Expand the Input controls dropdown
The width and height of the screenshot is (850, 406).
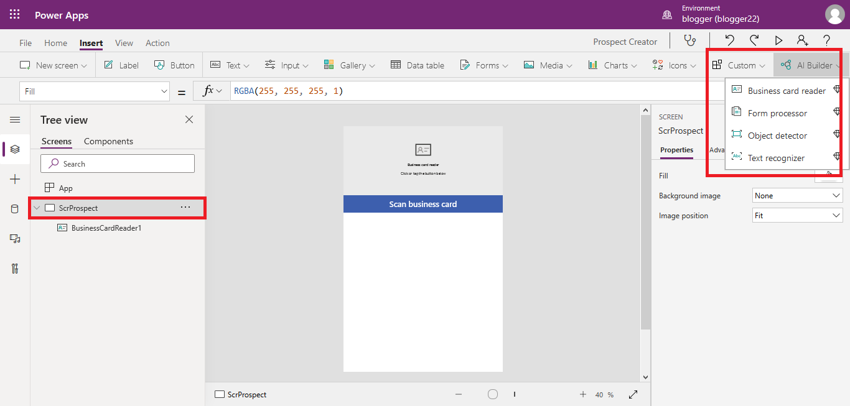[286, 65]
